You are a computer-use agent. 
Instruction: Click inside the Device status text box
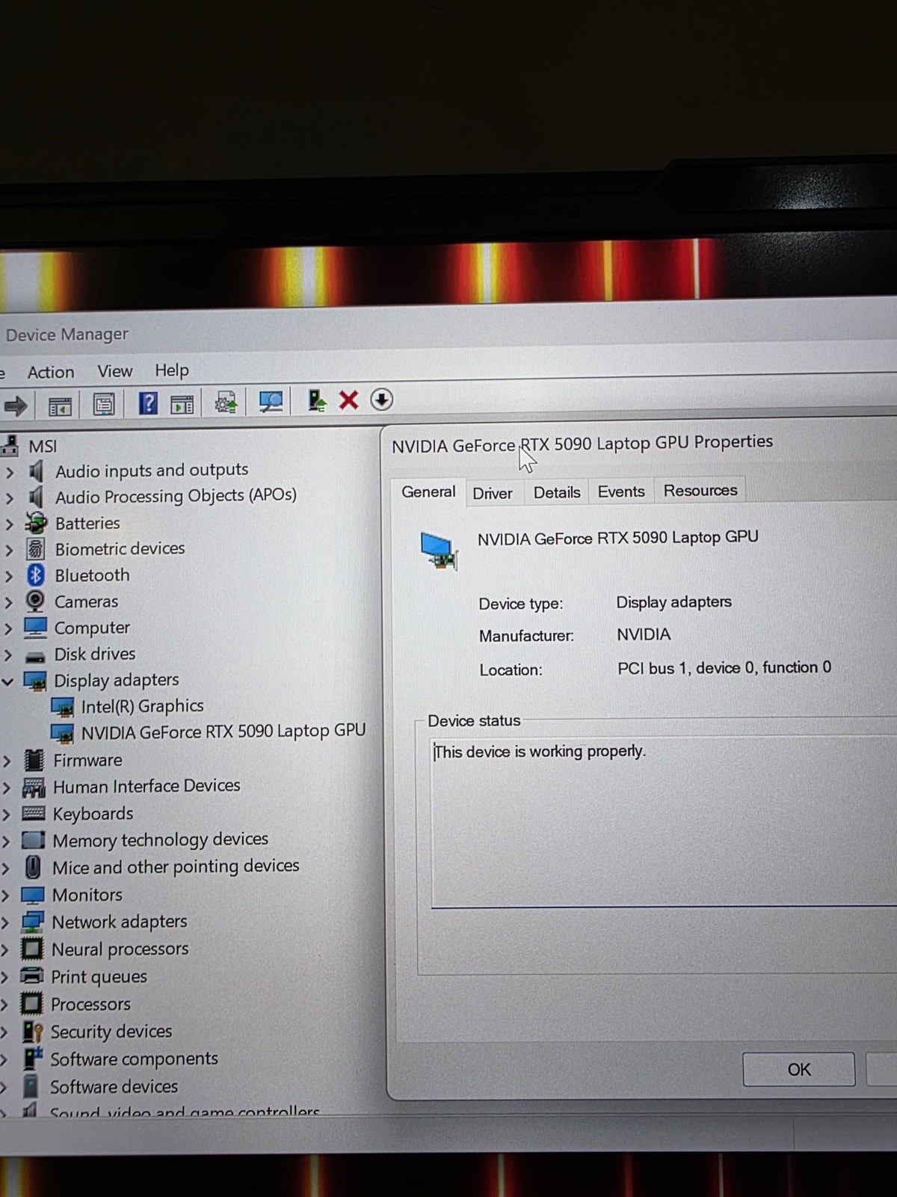[664, 822]
